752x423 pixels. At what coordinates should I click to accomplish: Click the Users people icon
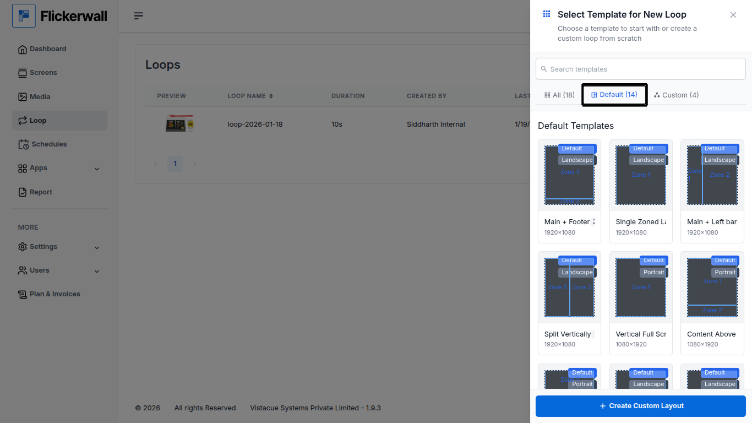click(23, 270)
